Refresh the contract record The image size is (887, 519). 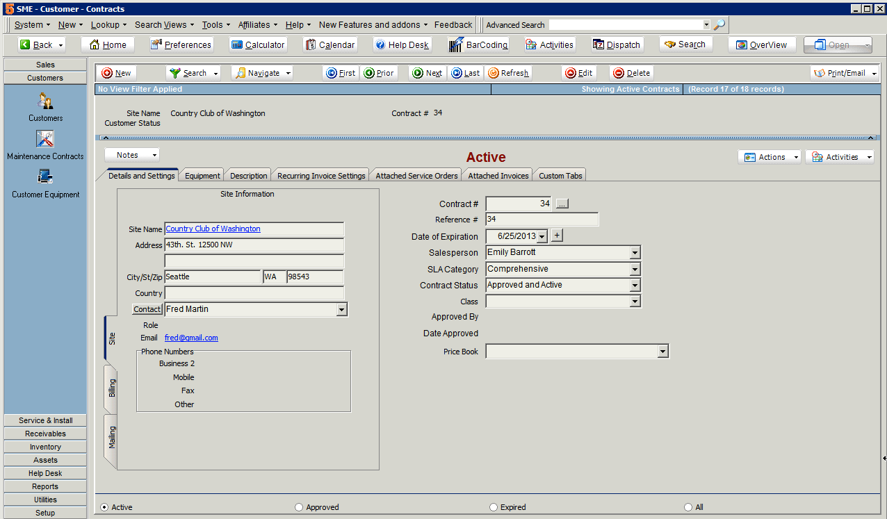tap(508, 73)
